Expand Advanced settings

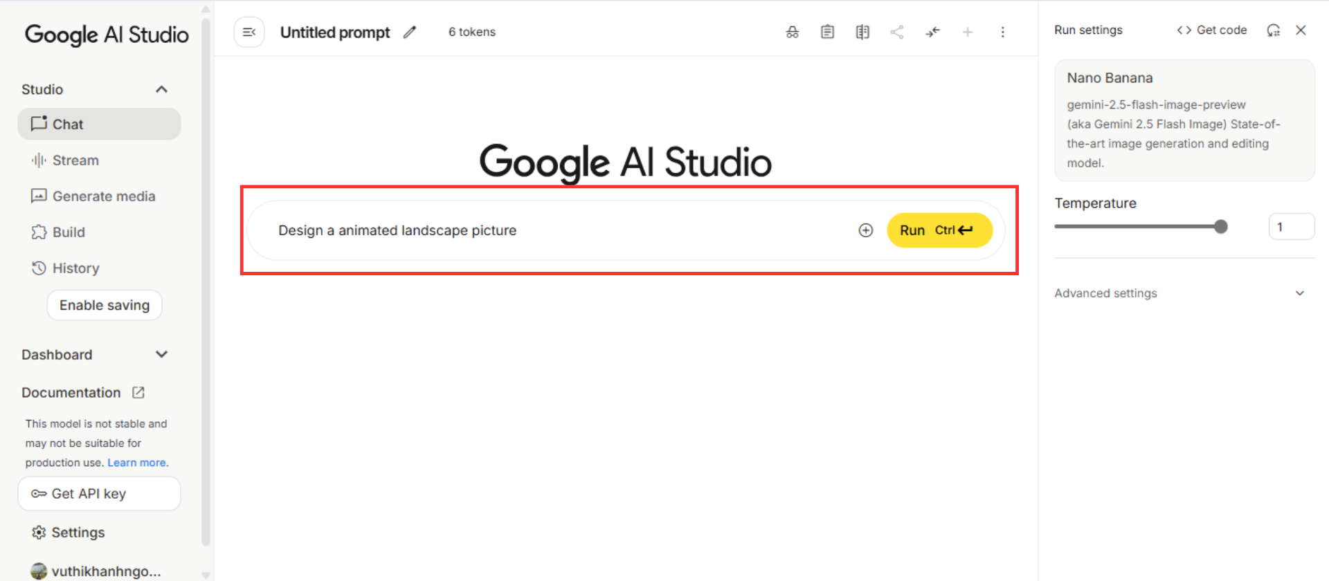[1299, 293]
